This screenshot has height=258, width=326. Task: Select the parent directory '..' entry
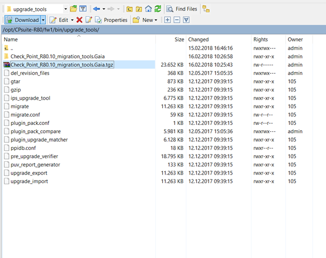tap(12, 48)
